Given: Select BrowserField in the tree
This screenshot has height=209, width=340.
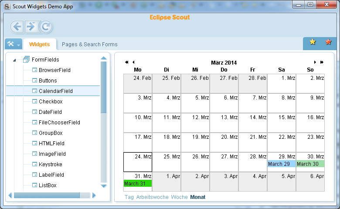Looking at the screenshot, I should tap(54, 70).
